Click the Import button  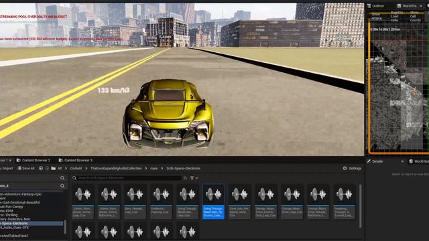pyautogui.click(x=7, y=168)
